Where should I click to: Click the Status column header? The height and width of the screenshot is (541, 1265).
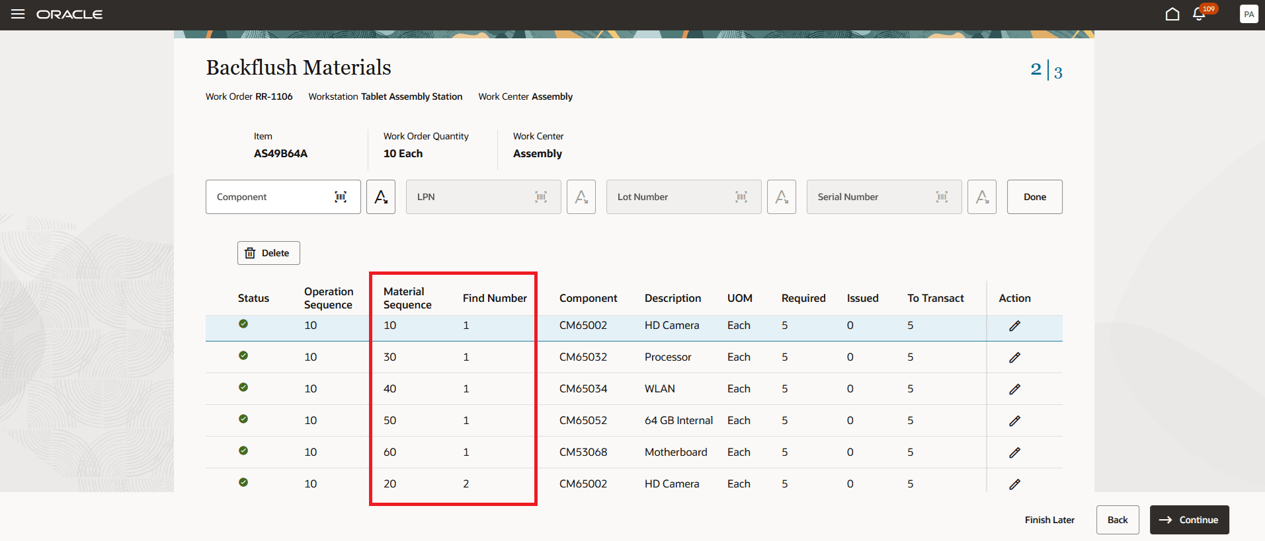click(253, 298)
